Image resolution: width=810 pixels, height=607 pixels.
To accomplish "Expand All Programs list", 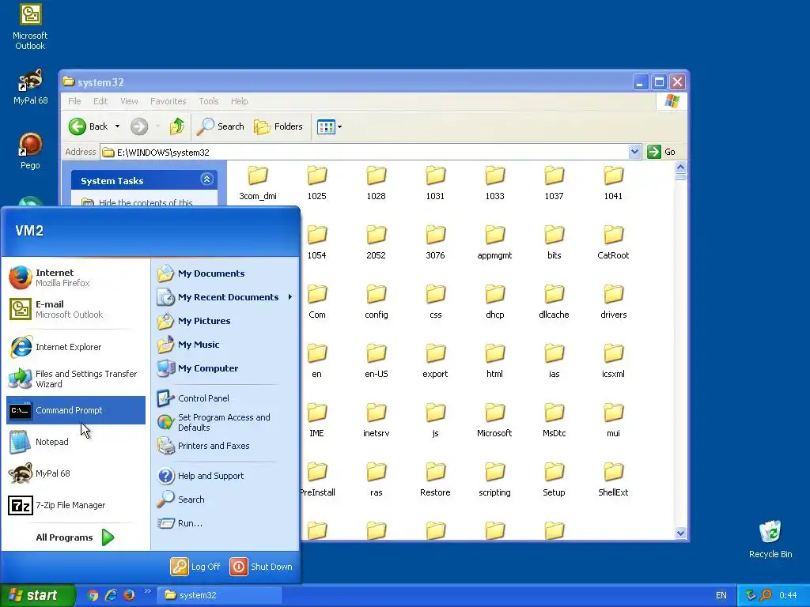I will [x=75, y=537].
